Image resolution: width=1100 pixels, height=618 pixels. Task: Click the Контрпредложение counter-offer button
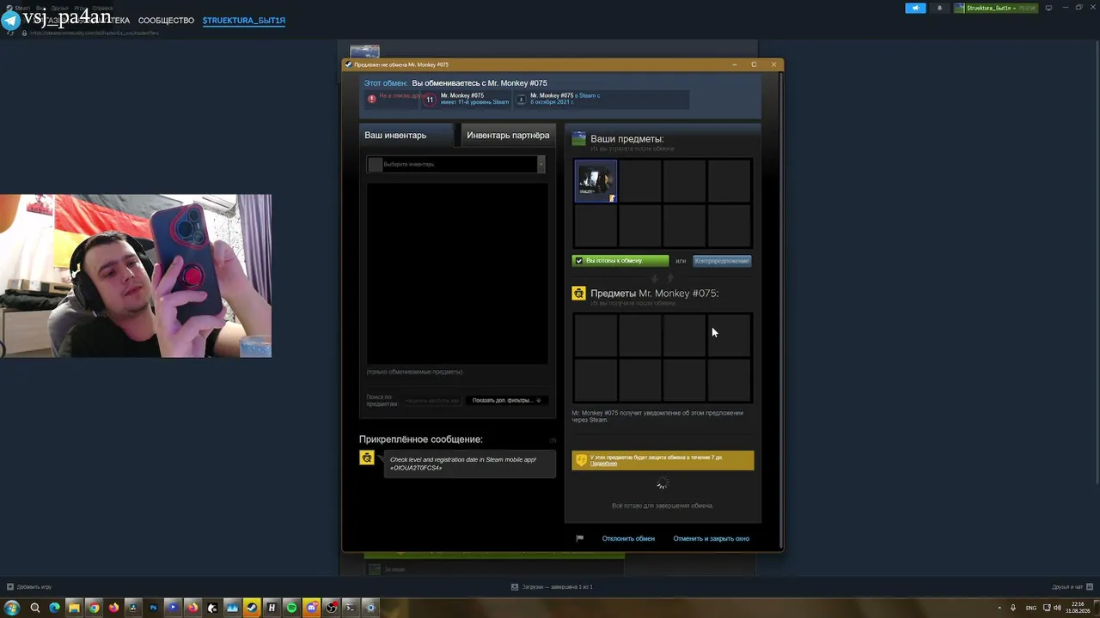[x=722, y=261]
